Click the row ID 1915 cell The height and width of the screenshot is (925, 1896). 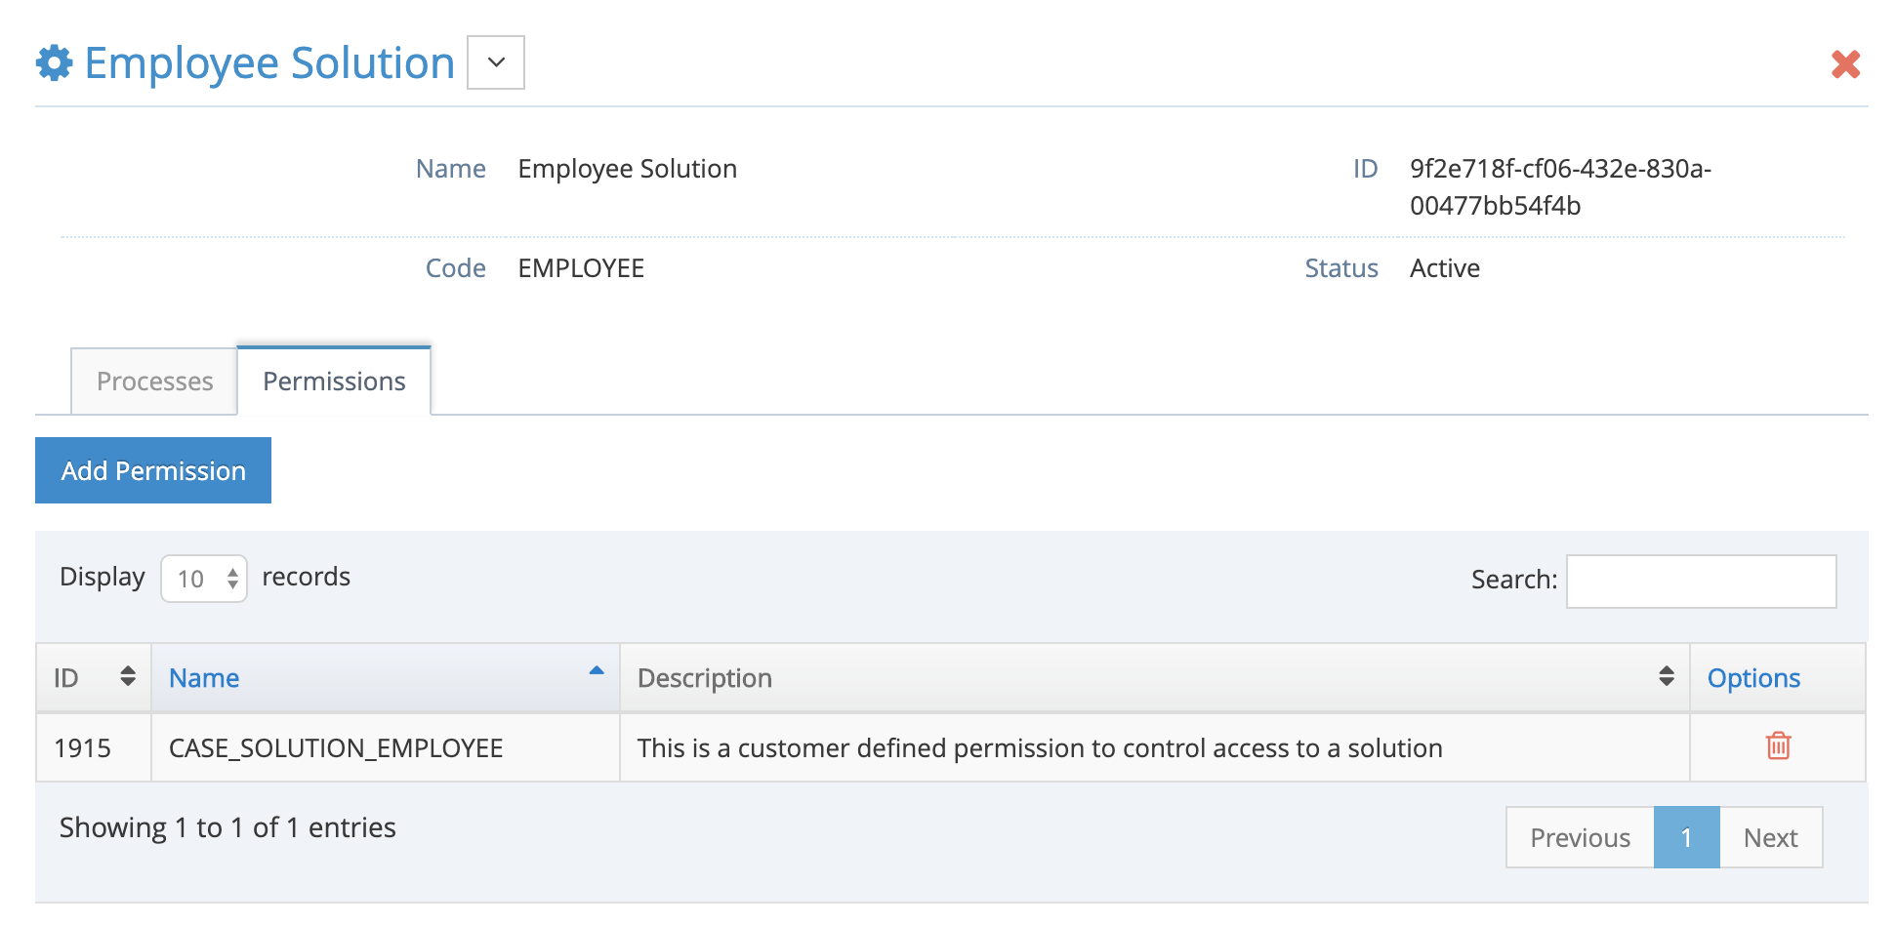click(83, 748)
